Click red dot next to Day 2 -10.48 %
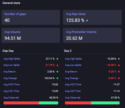 (119, 65)
